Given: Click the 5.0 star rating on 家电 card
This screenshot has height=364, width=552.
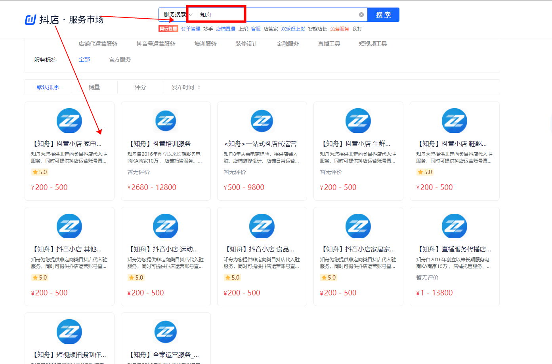Looking at the screenshot, I should 40,172.
